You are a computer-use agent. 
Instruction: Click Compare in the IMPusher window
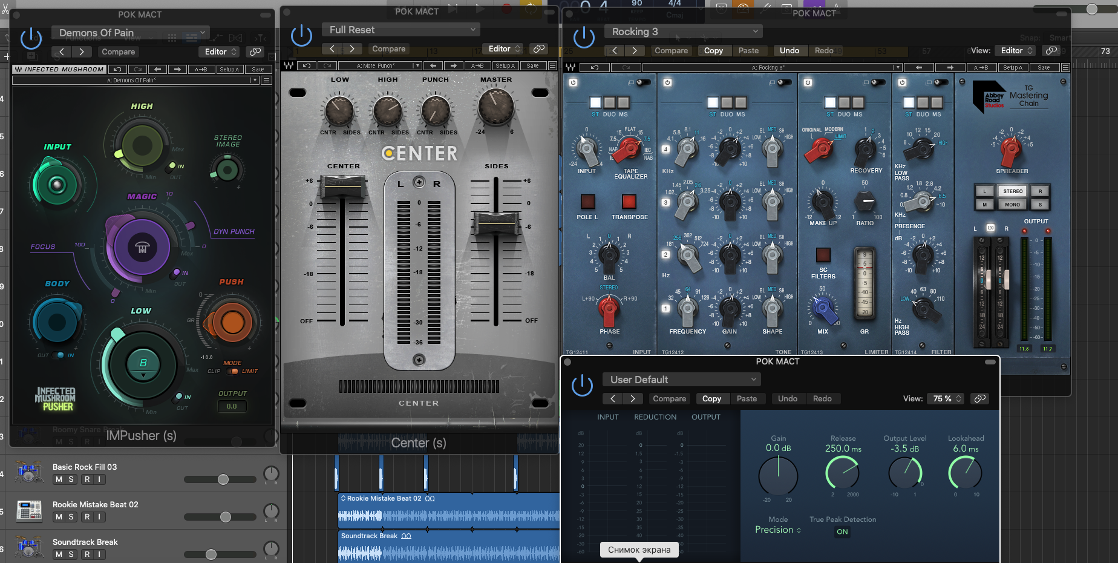118,52
